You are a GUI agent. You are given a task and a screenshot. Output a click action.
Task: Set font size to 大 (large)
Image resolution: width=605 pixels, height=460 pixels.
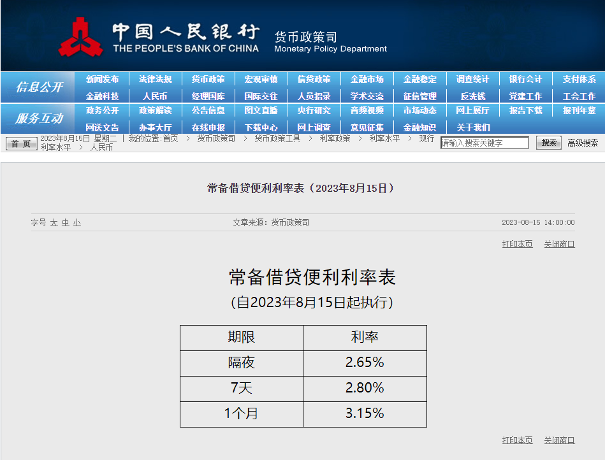(x=54, y=223)
